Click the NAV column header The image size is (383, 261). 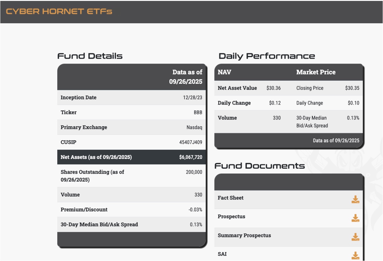coord(224,72)
